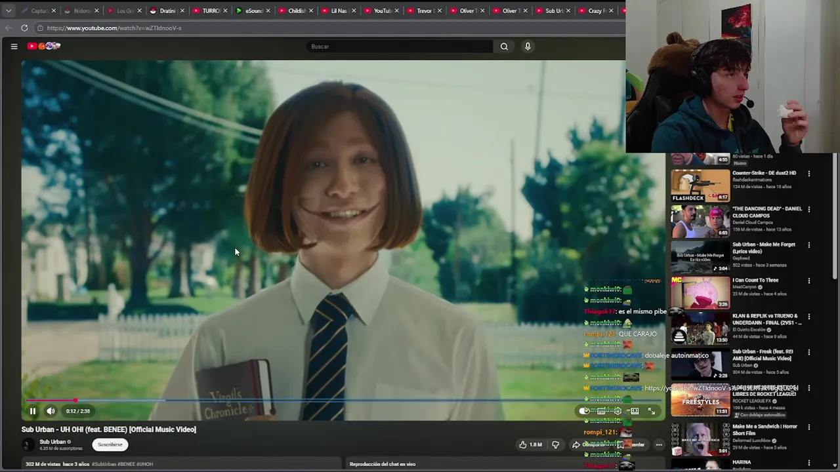Click Reproducción del chat en vivo panel
The width and height of the screenshot is (840, 472).
[x=383, y=464]
